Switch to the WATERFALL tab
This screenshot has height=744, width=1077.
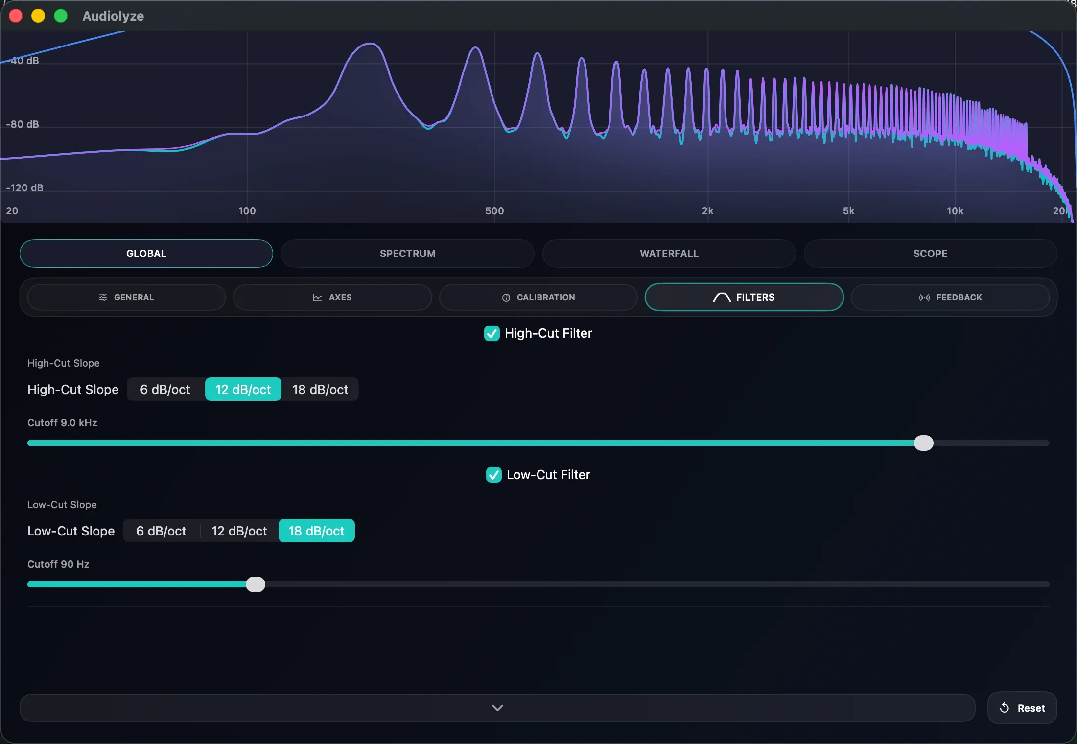[669, 254]
